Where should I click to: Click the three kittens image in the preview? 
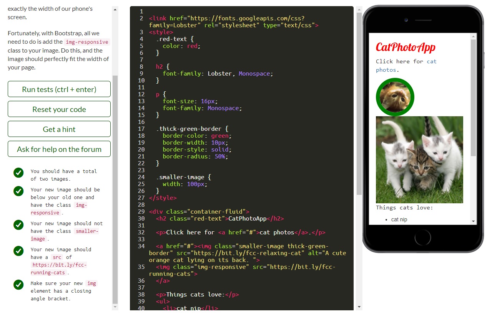[419, 160]
